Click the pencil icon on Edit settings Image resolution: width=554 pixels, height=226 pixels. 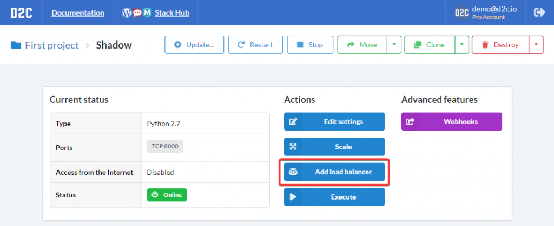tap(293, 122)
